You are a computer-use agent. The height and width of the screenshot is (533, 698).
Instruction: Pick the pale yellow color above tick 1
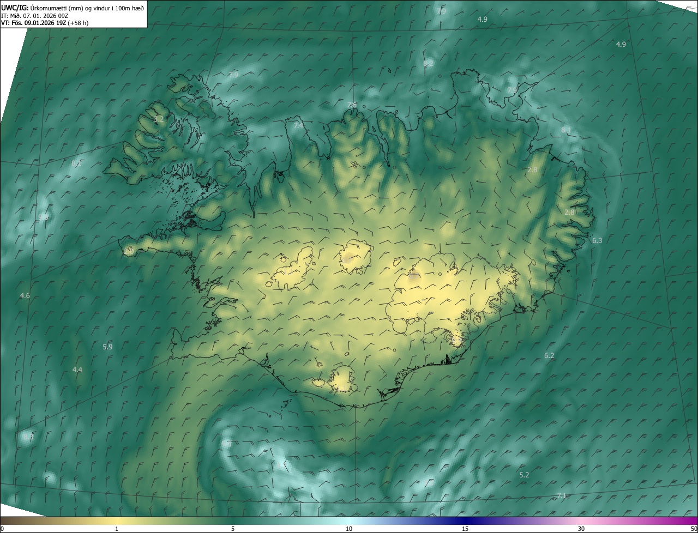click(x=117, y=520)
